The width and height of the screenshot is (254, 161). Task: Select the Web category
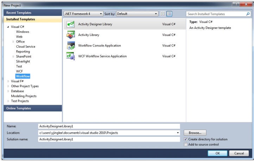tap(19, 37)
